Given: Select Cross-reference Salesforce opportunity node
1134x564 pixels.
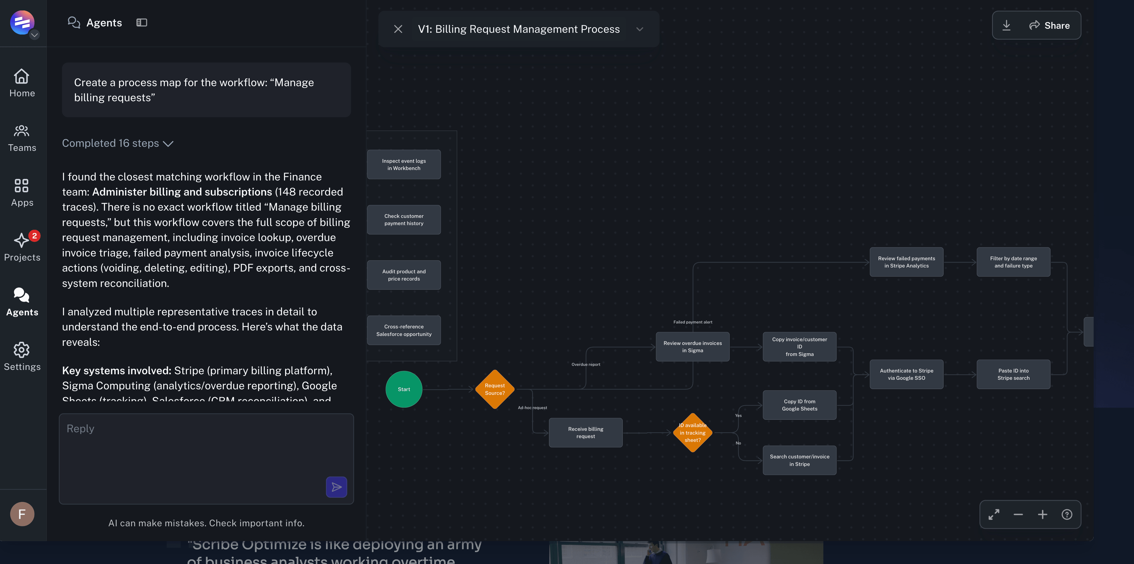Looking at the screenshot, I should tap(404, 330).
